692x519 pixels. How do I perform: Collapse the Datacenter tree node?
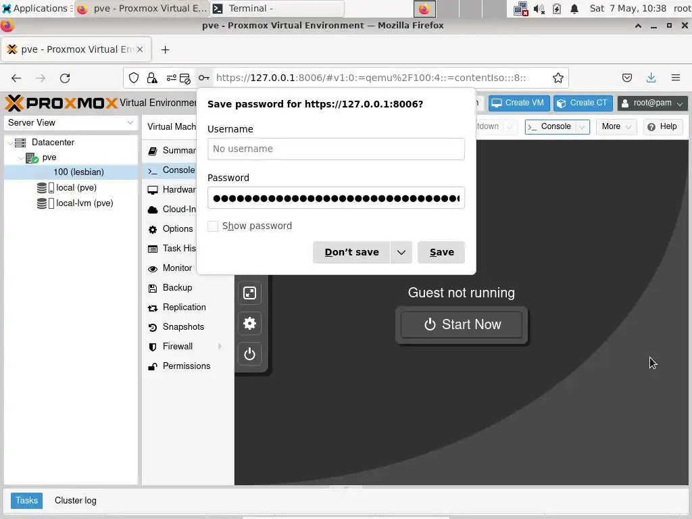(x=10, y=143)
